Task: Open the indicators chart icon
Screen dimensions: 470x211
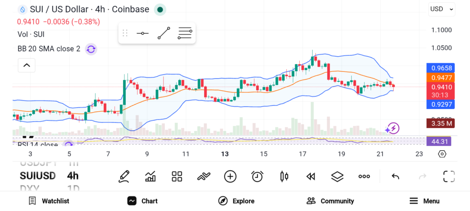Action: (150, 176)
